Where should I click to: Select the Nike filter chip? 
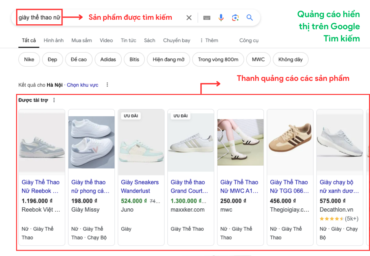click(x=29, y=59)
